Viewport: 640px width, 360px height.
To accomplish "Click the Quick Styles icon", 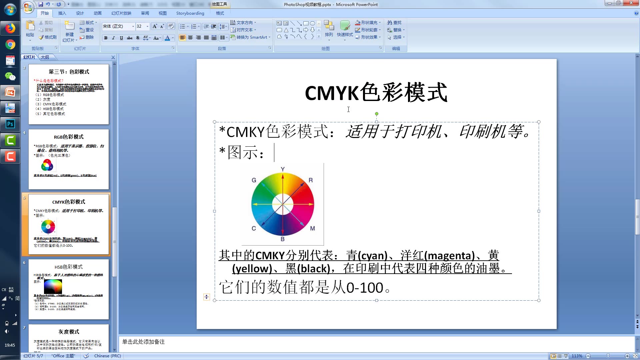I will pos(345,26).
